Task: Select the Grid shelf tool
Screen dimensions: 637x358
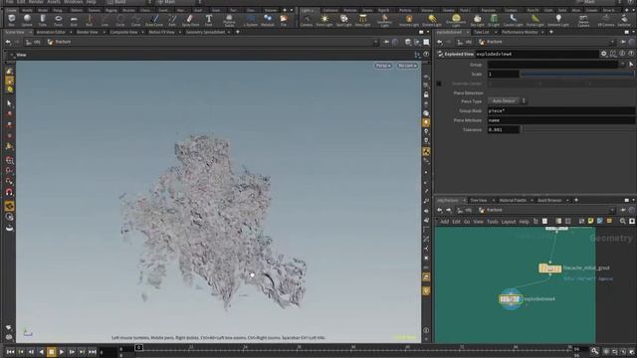Action: (x=74, y=20)
